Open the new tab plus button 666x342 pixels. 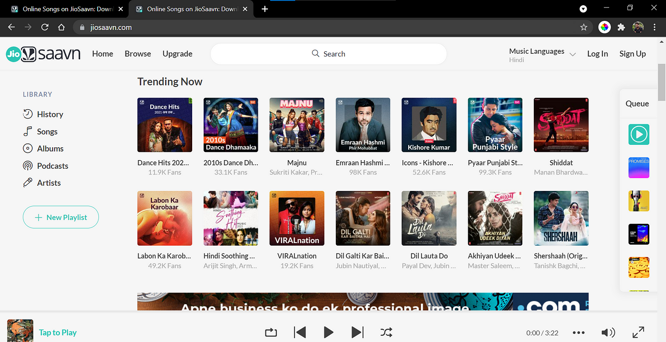pos(265,9)
